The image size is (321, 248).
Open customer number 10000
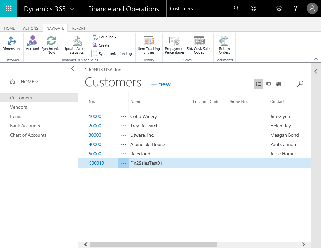tap(95, 116)
